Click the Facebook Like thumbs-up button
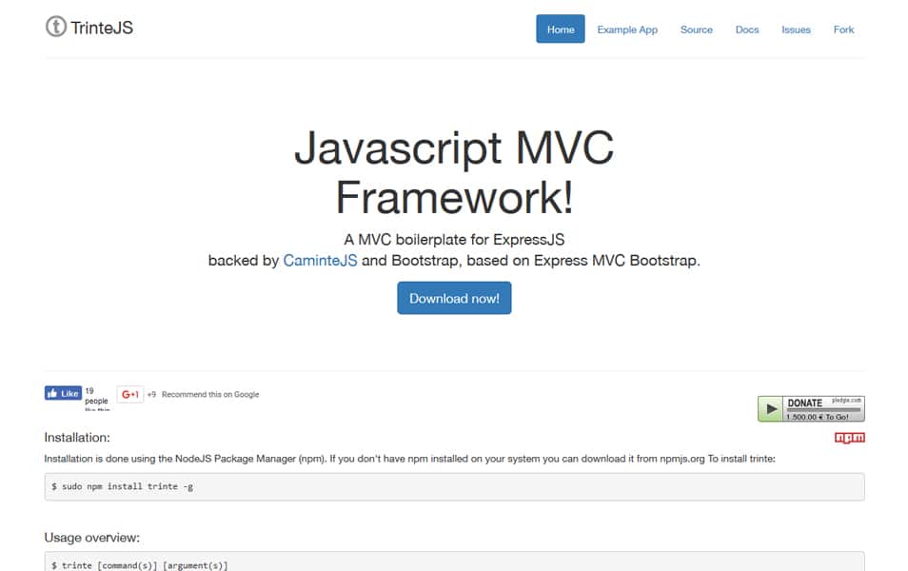 [63, 393]
